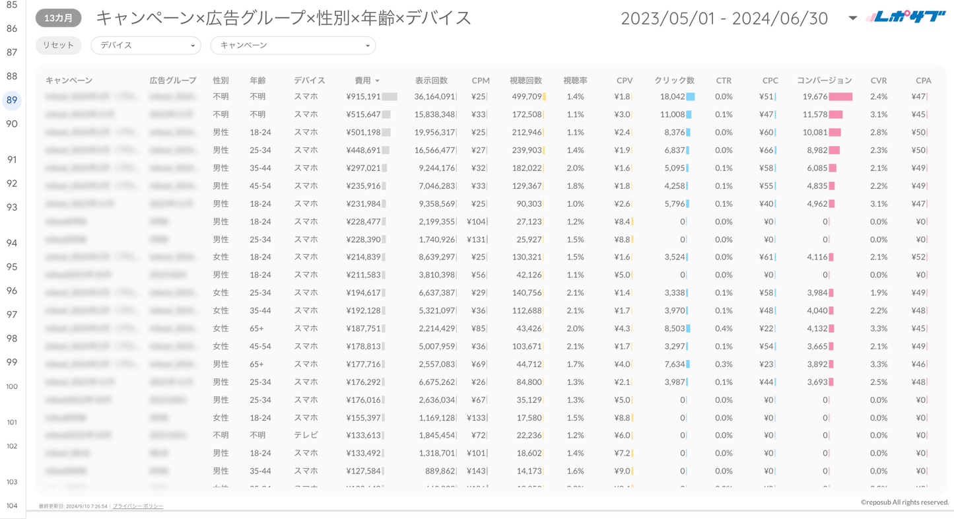Select highlighted page 89 in sidebar
This screenshot has width=954, height=519.
click(12, 100)
